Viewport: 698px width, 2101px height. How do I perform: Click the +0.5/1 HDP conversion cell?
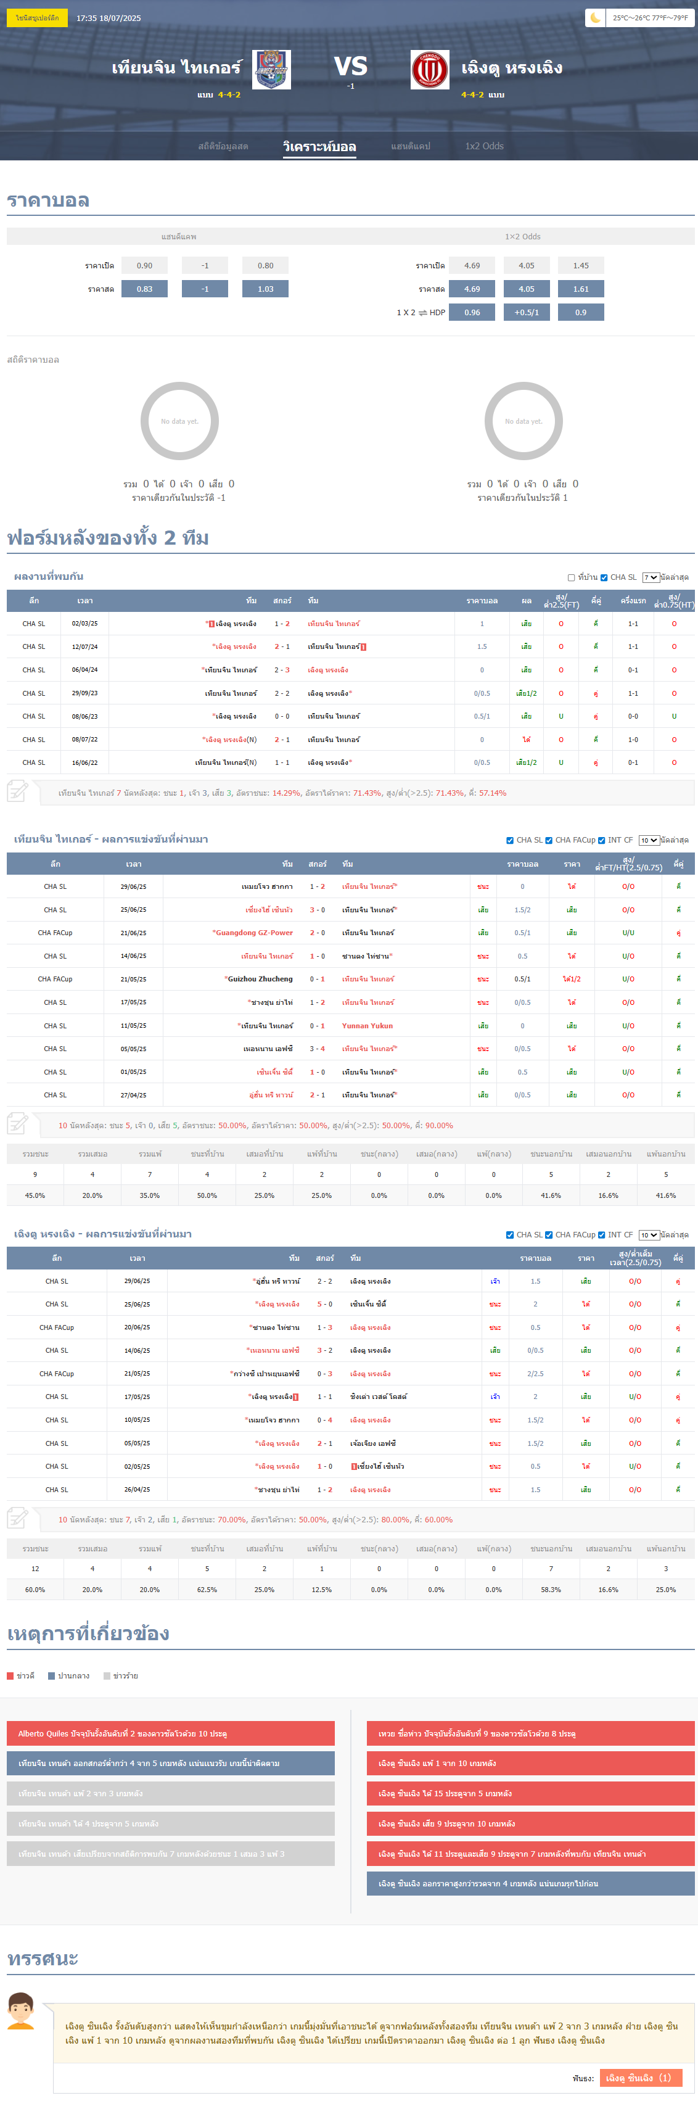[527, 312]
